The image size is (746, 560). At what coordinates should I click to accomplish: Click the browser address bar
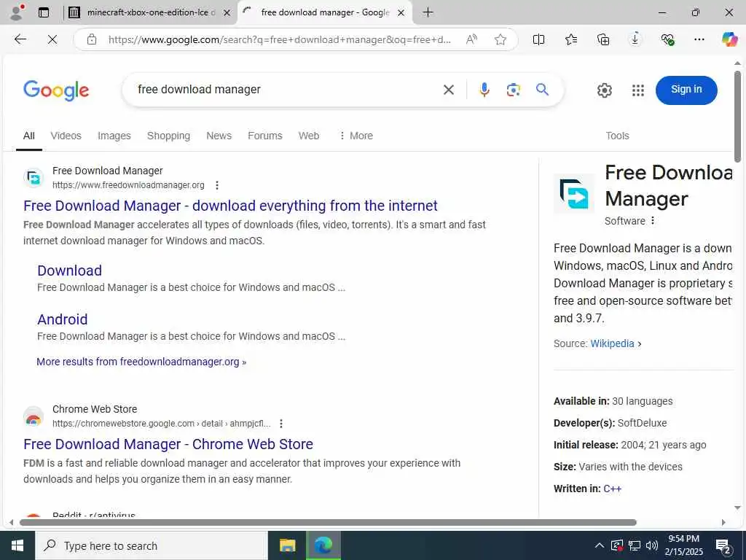[x=279, y=39]
